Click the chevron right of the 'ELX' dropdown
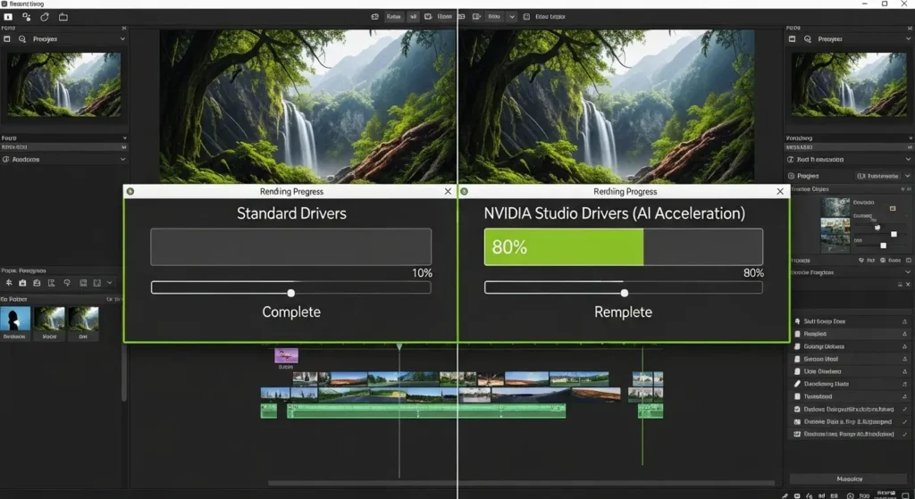 (x=907, y=176)
